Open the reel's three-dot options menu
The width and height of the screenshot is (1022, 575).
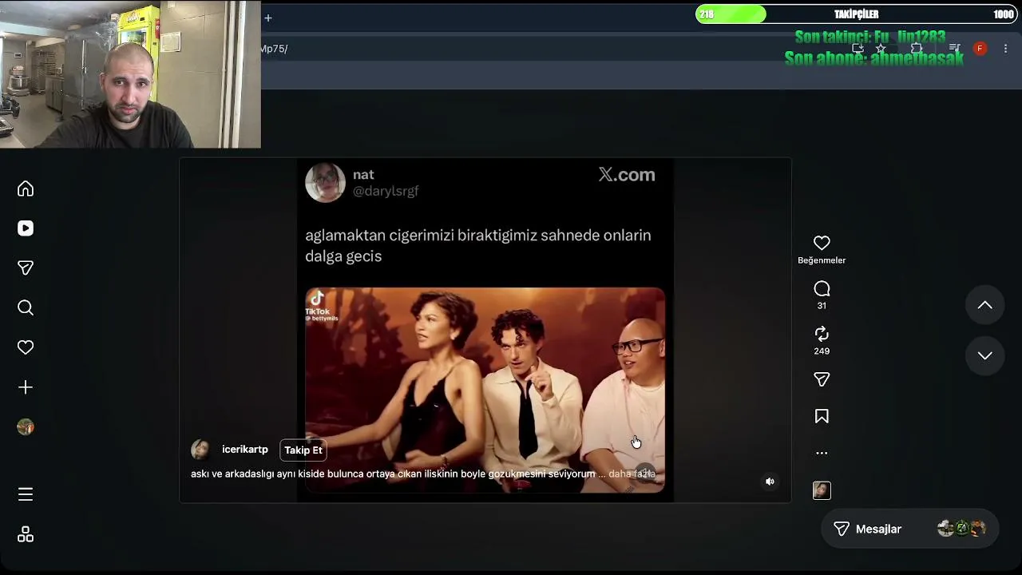822,453
